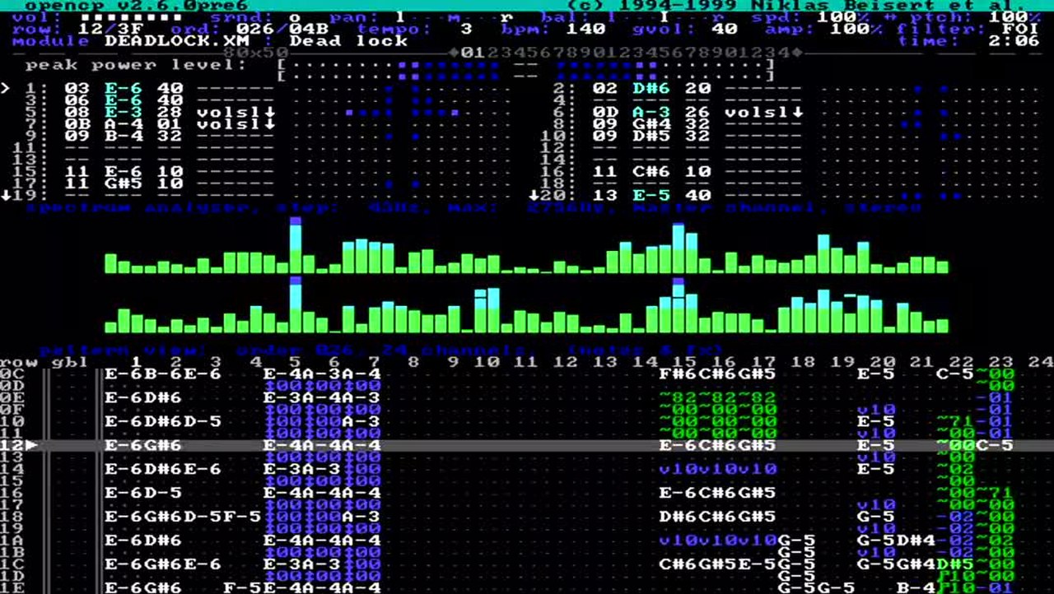Click the v10v10v10 volume cells in row 14
The image size is (1054, 594).
(717, 469)
